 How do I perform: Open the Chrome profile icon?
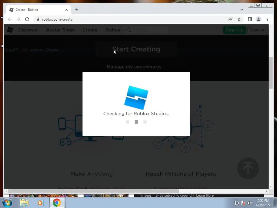(x=258, y=19)
